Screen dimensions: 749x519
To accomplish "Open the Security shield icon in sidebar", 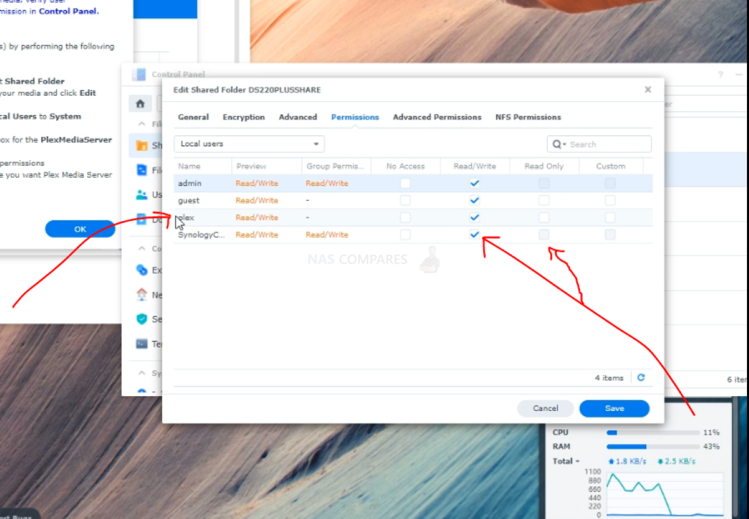I will pyautogui.click(x=142, y=319).
